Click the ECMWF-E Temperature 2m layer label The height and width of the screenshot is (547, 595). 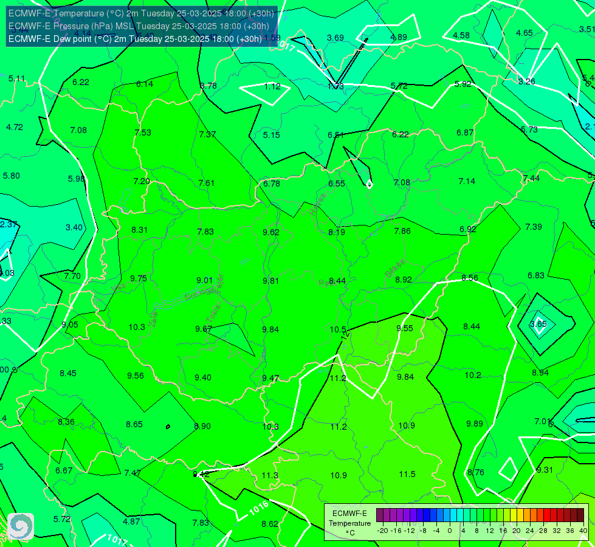(x=141, y=13)
